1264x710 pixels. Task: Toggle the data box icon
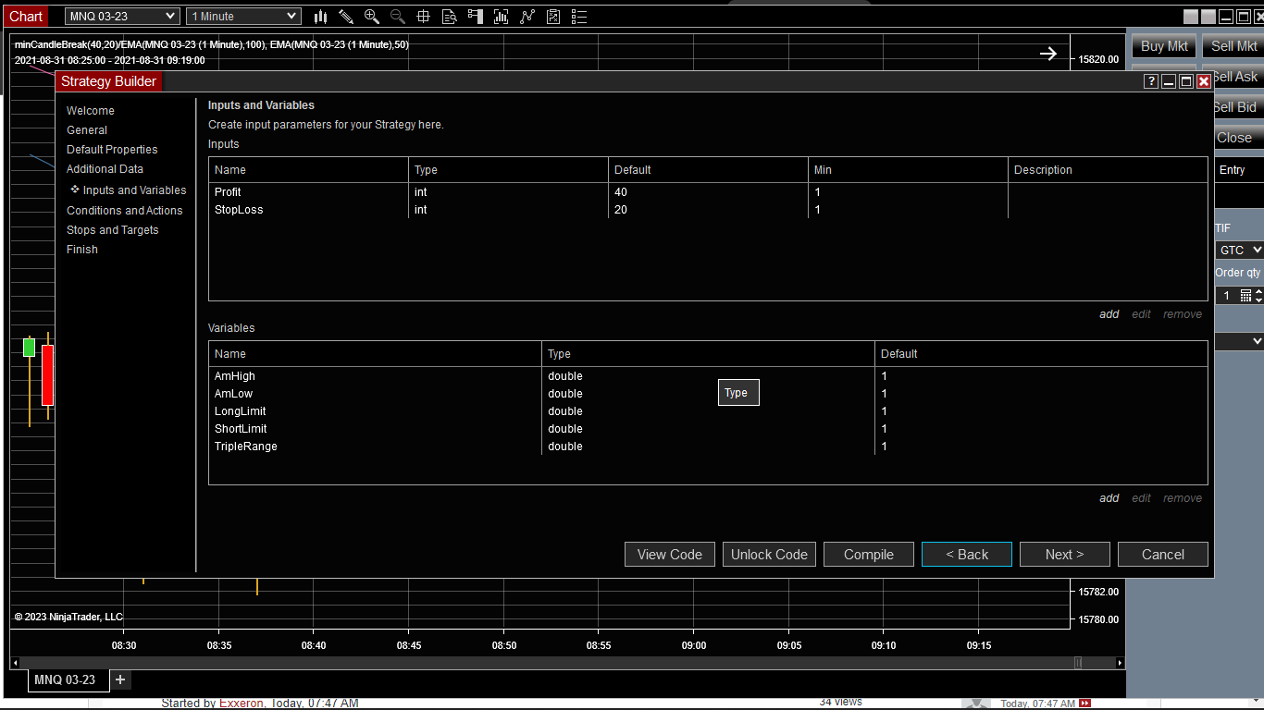pyautogui.click(x=450, y=17)
